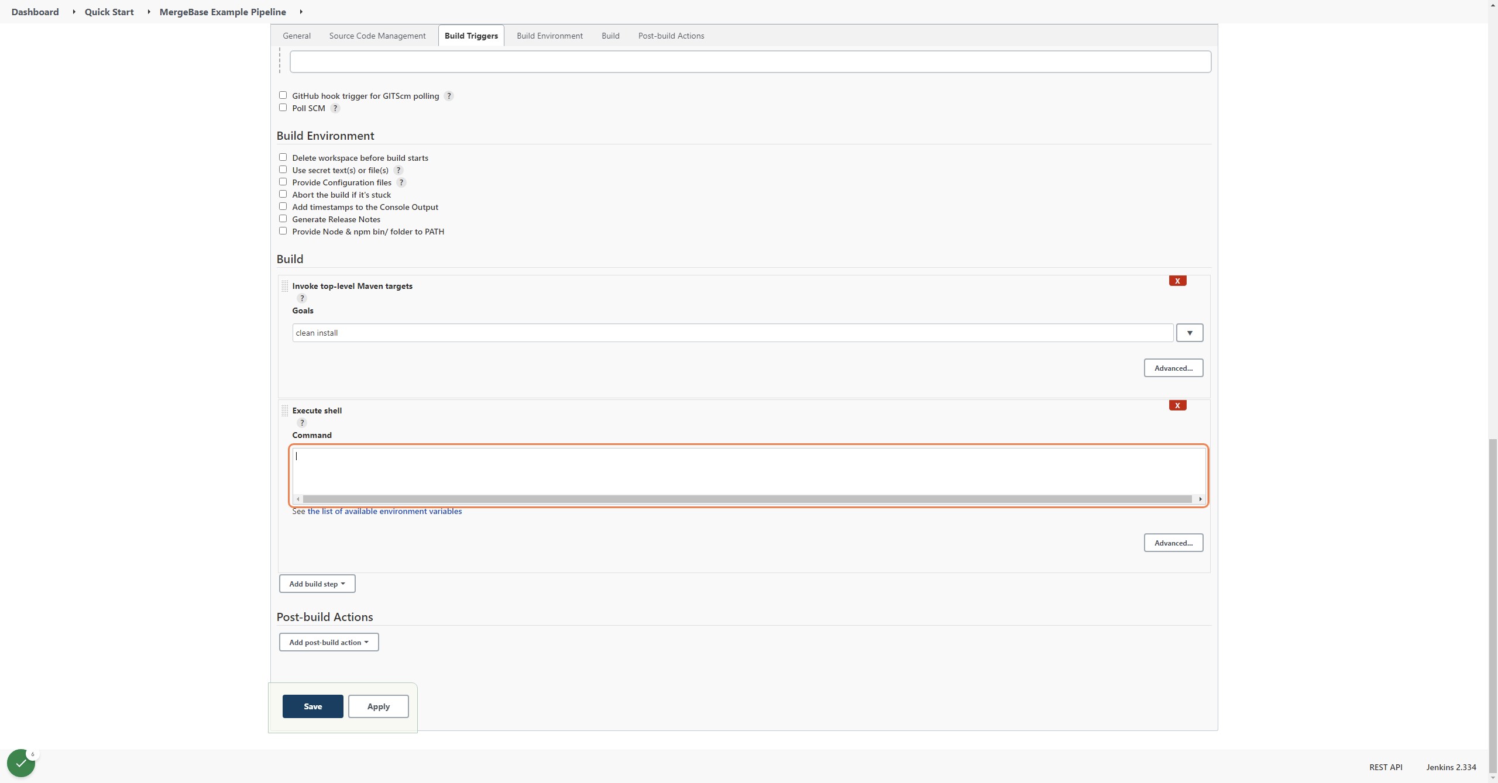Check Delete workspace before build starts
Screen dimensions: 1498x783
(283, 157)
